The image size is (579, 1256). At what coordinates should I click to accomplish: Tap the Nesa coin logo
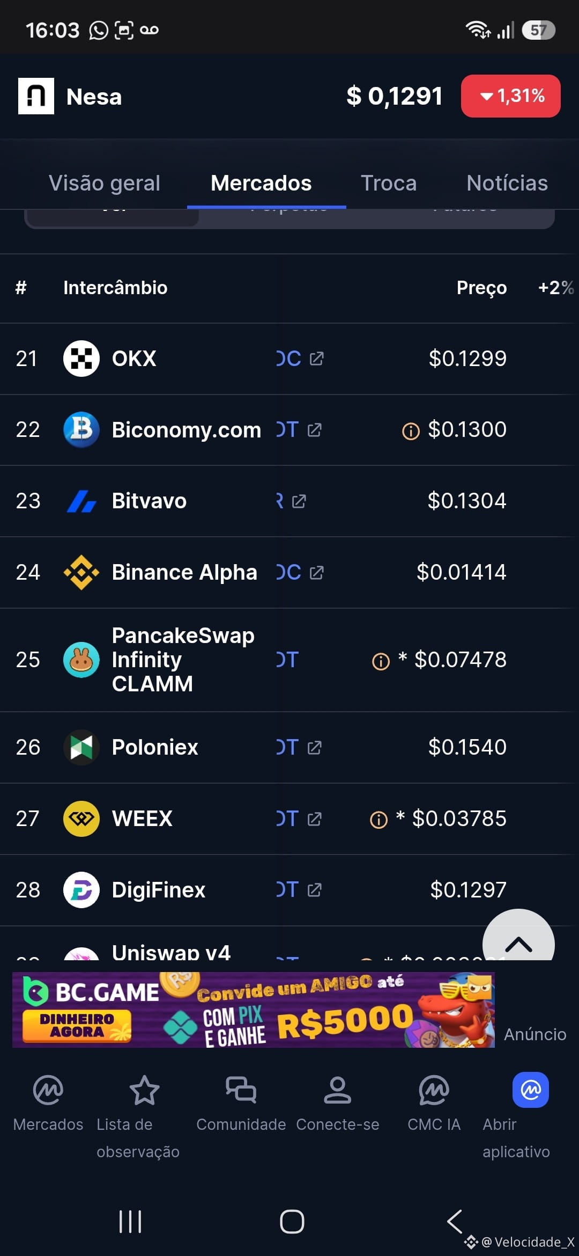(x=36, y=96)
